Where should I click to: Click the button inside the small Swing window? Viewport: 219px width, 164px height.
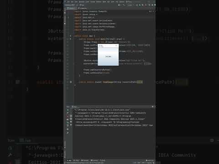(x=108, y=56)
